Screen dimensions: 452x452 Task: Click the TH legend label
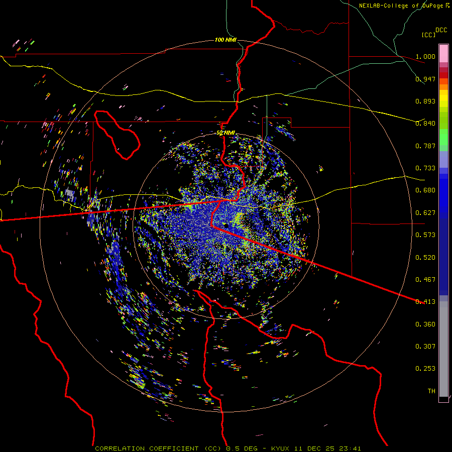[x=431, y=391]
